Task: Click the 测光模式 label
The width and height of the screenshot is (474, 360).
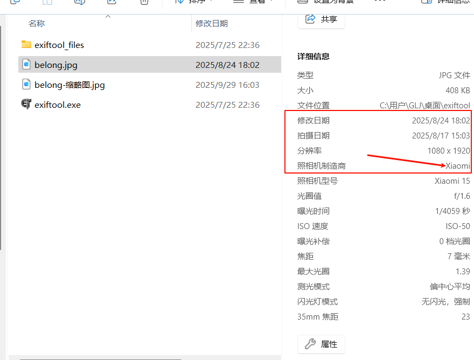Action: [x=313, y=287]
